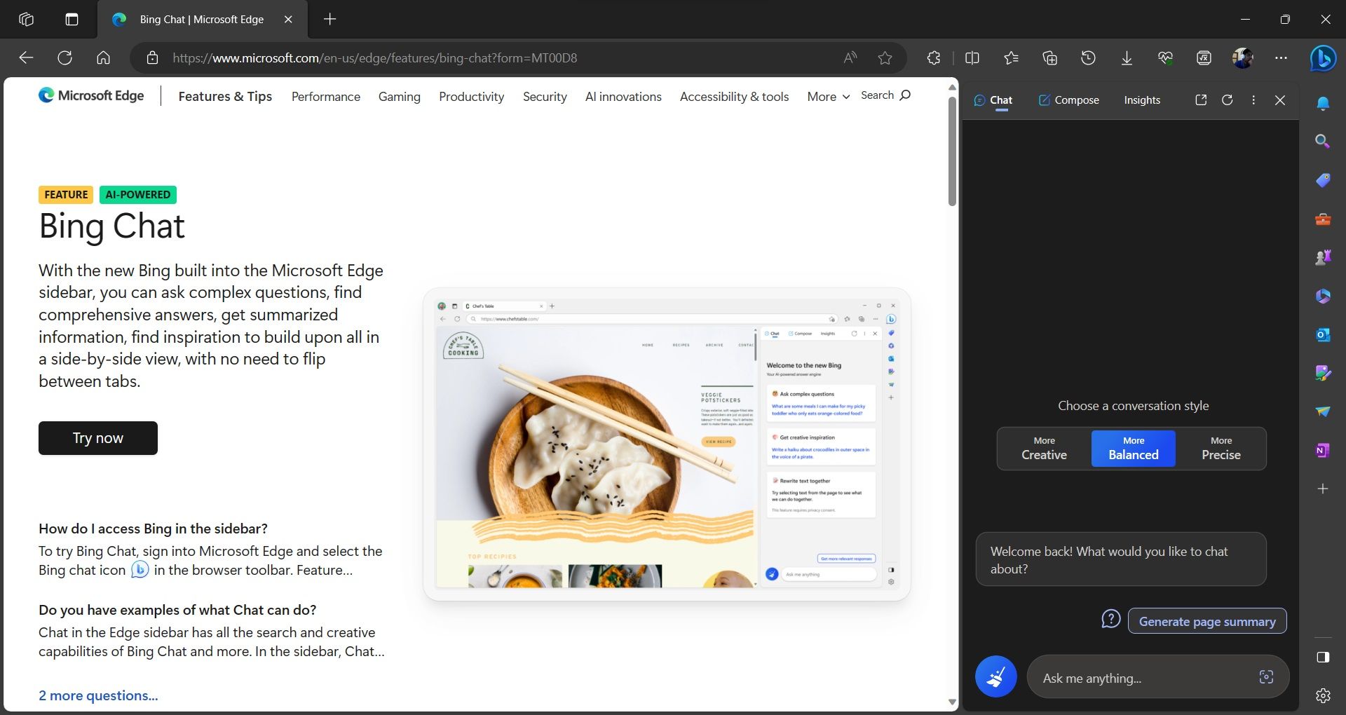Open Downloads from the browser toolbar
1346x715 pixels.
coord(1126,58)
